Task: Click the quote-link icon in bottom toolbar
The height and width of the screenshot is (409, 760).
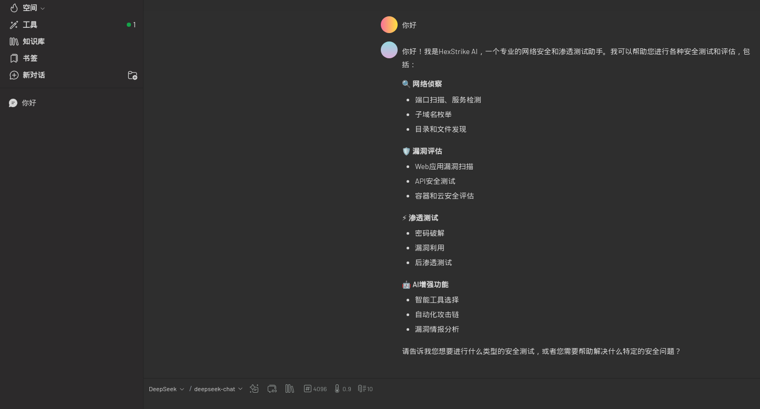Action: click(272, 389)
